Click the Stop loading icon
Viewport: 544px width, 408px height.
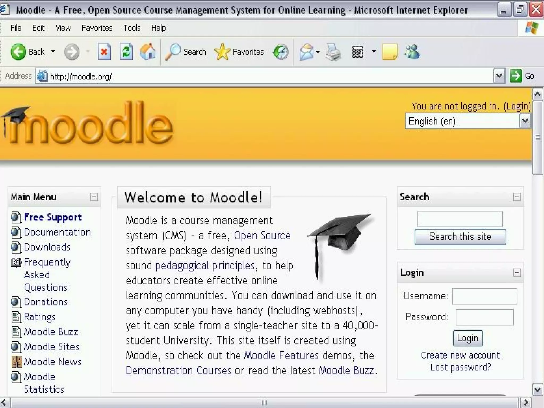pyautogui.click(x=104, y=52)
